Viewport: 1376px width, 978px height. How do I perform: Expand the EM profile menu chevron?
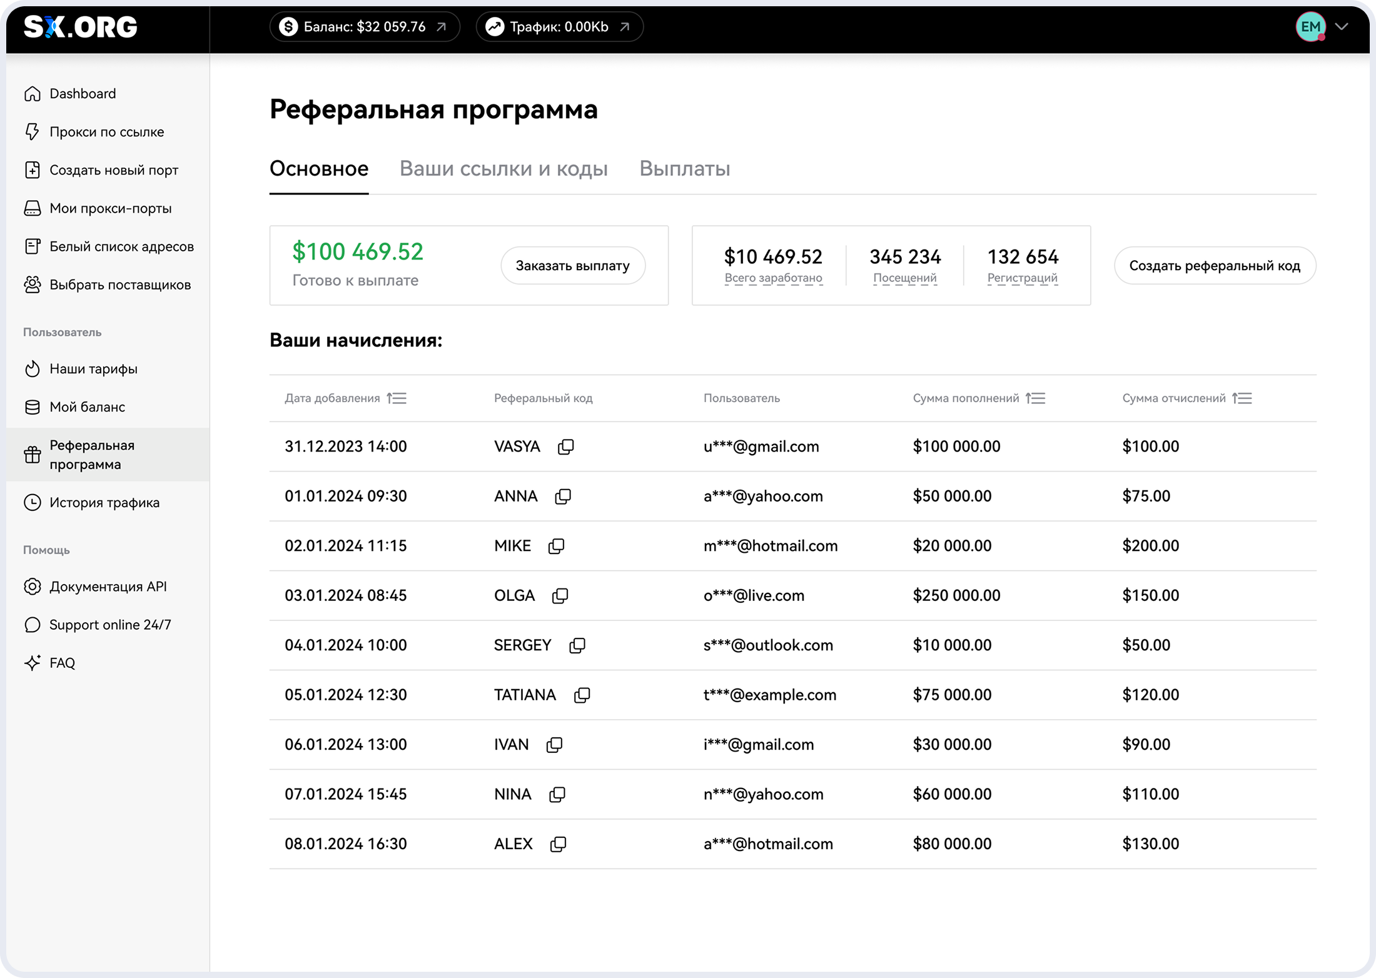click(x=1342, y=27)
